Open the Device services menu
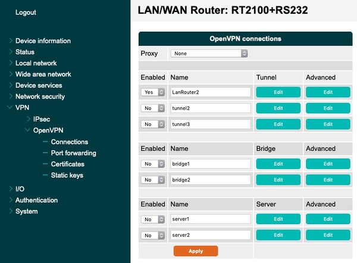 (x=39, y=85)
